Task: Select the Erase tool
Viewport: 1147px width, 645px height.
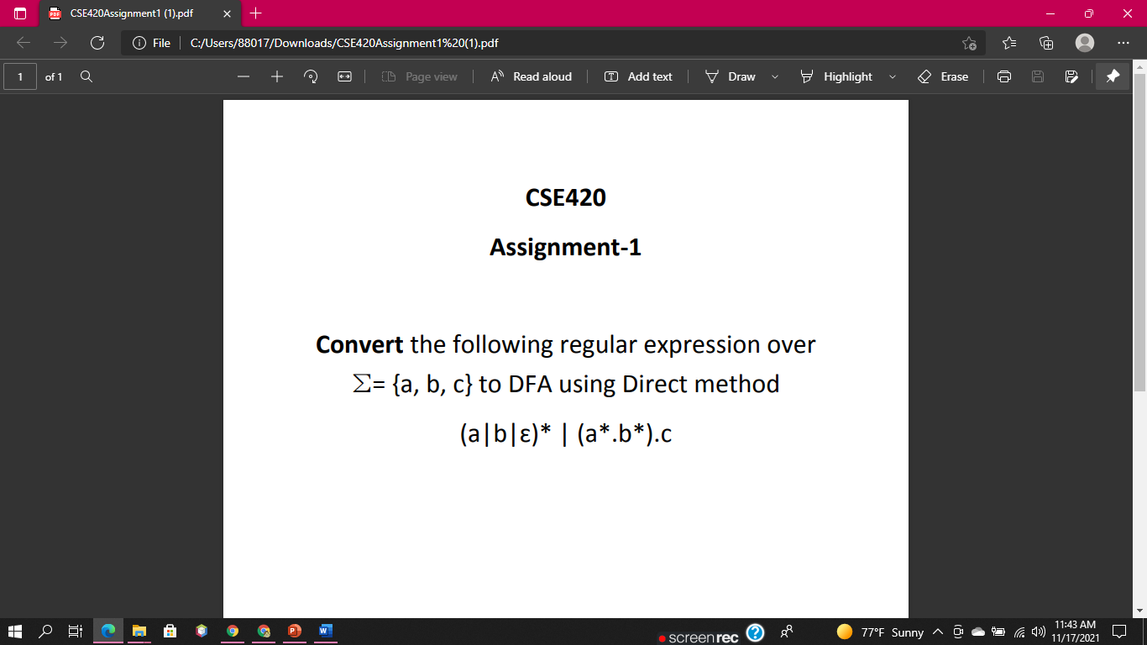Action: tap(944, 76)
